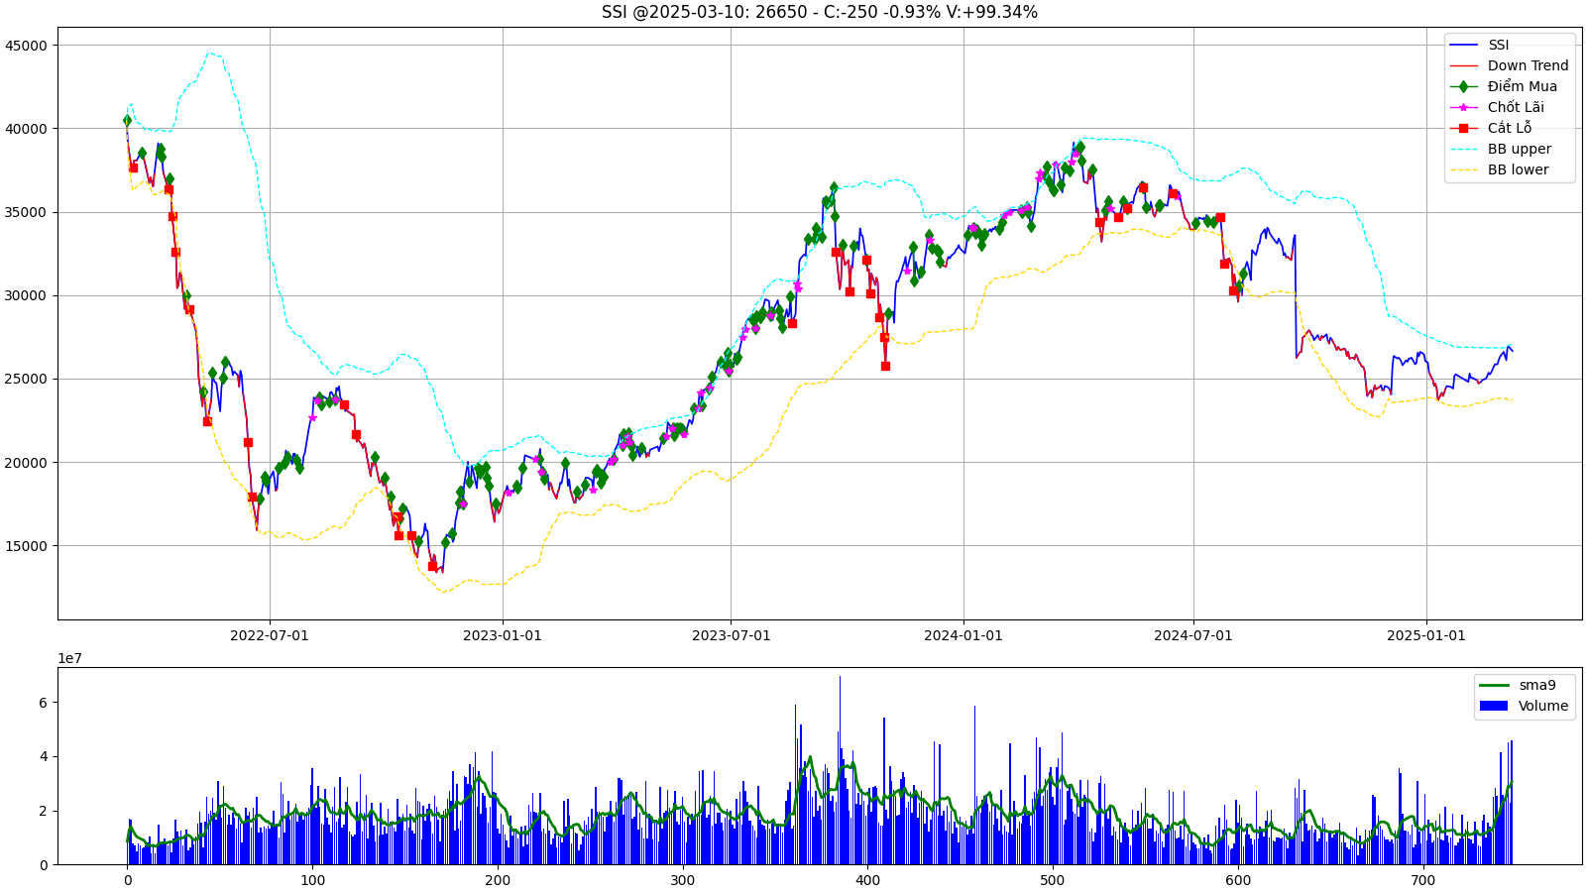Screen dimensions: 1586x892
Task: Click the 2023-07-01 date label
Action: click(731, 635)
